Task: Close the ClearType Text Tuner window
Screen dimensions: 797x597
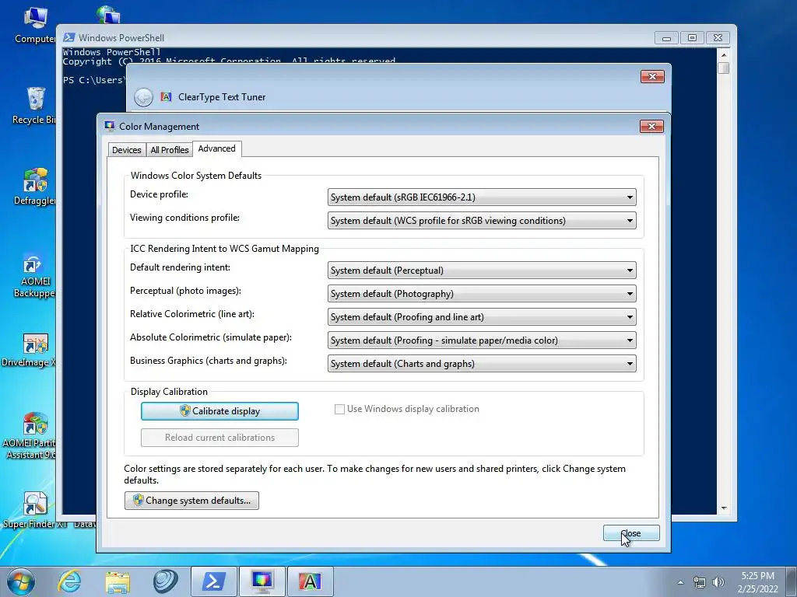Action: (x=653, y=77)
